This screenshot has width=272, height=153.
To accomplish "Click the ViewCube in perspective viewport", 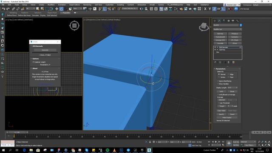I will (x=204, y=26).
